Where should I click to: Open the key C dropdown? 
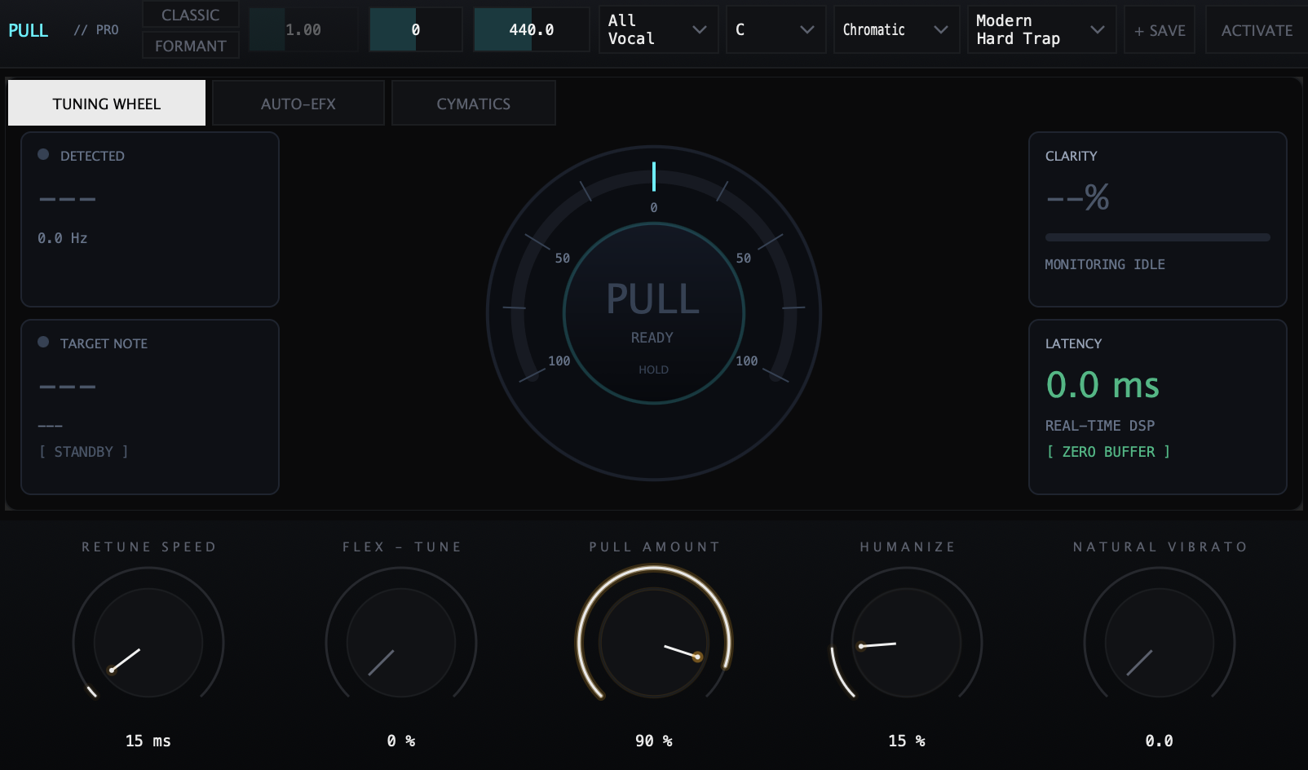click(776, 29)
